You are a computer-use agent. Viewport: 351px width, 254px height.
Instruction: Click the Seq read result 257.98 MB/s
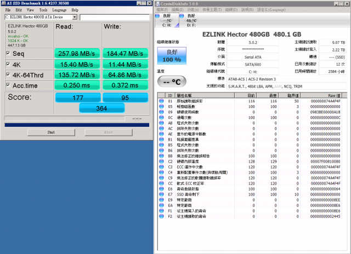point(77,54)
